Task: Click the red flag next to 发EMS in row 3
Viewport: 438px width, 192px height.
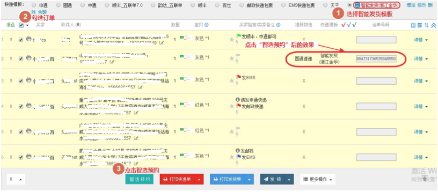Action: point(239,77)
